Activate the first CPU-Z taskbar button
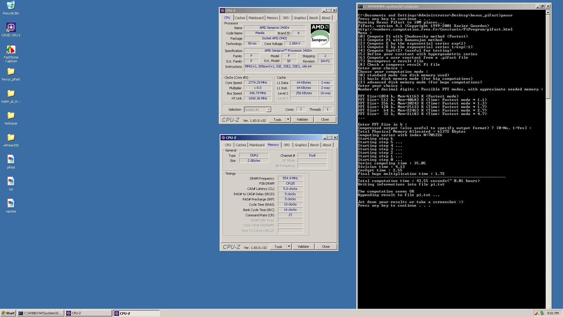 point(89,313)
